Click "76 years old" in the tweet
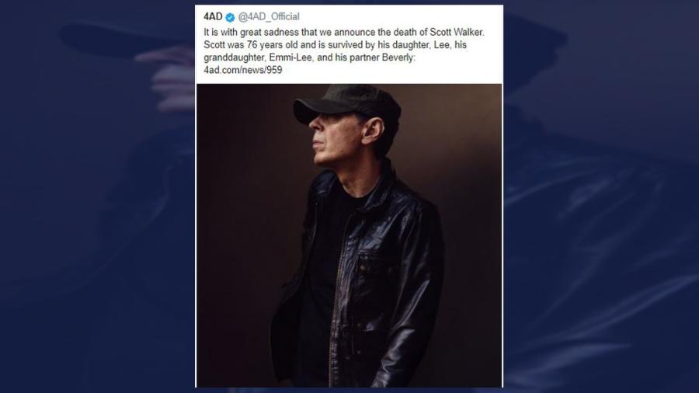 point(259,45)
